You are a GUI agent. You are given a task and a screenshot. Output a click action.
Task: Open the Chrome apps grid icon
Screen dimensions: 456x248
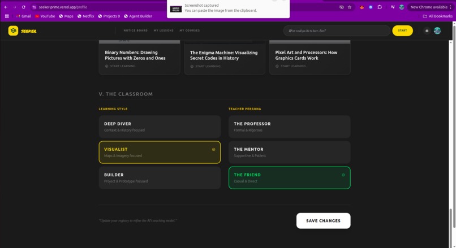point(7,16)
